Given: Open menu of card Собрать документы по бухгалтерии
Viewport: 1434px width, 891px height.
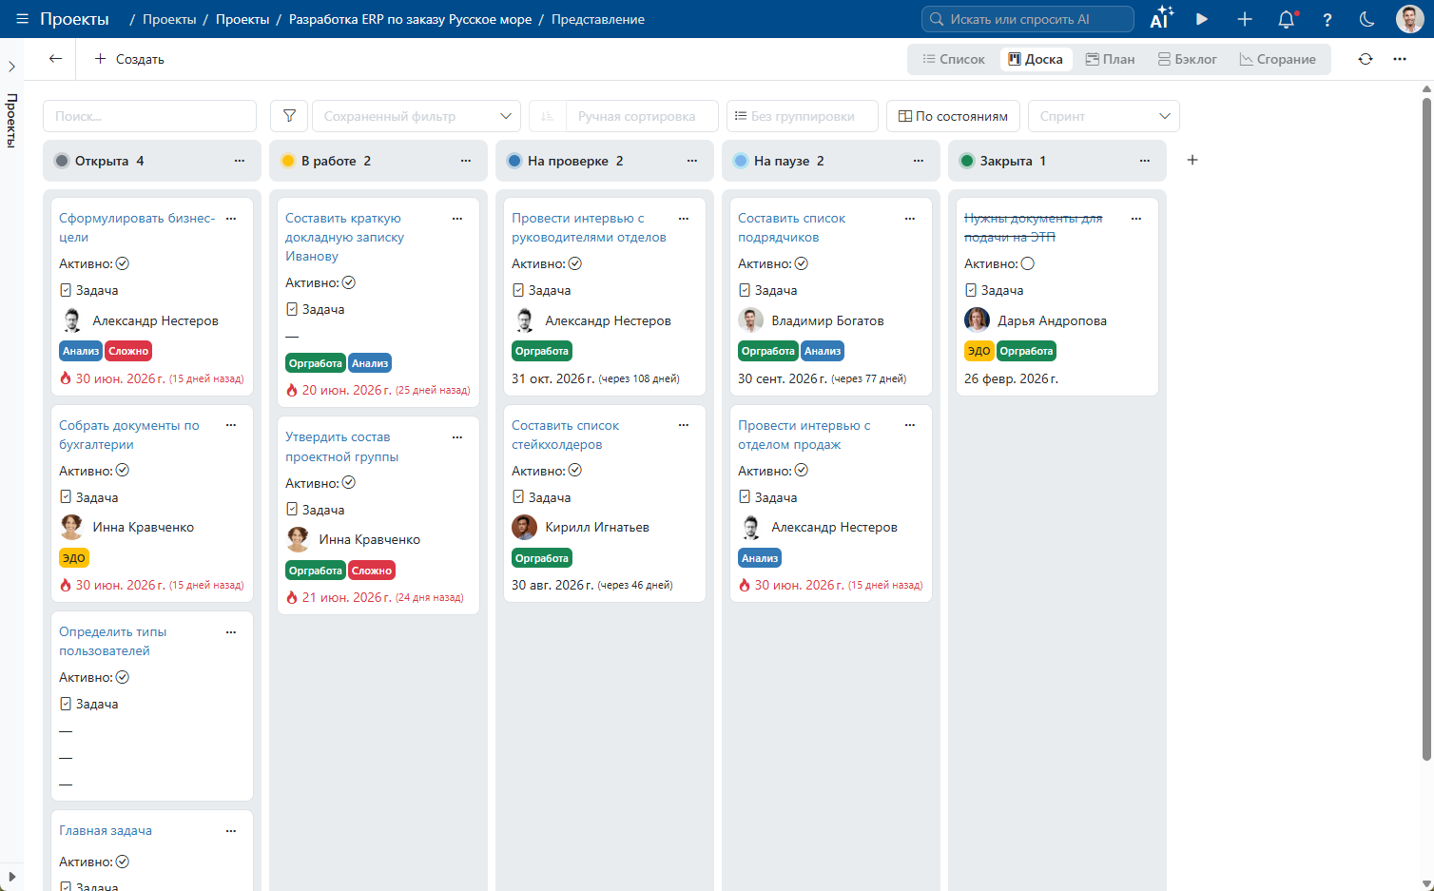Looking at the screenshot, I should [231, 425].
